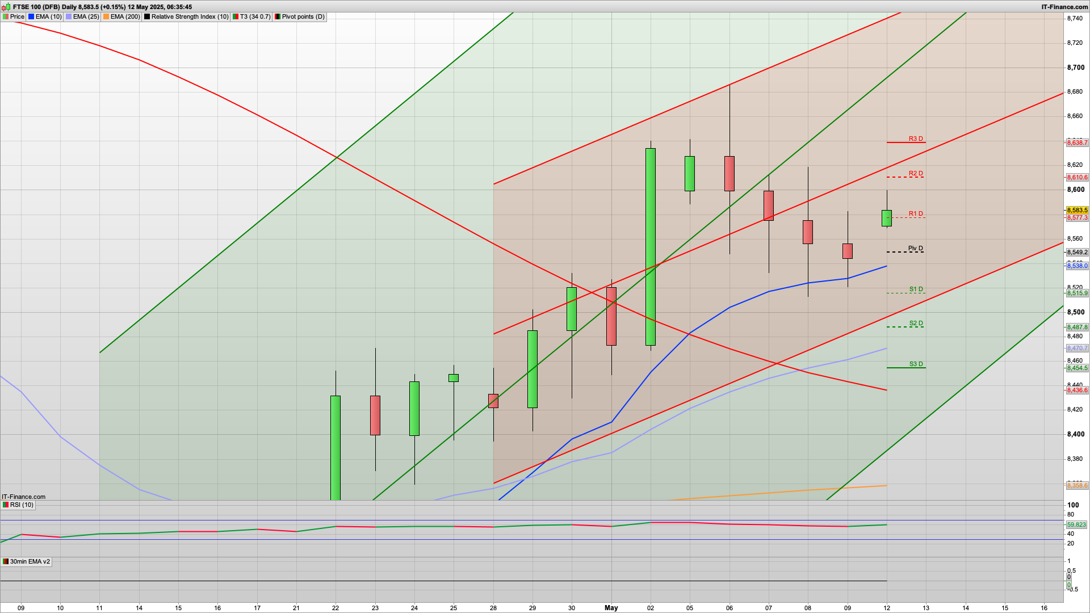Click the orange EMA (200) legend swatch

[106, 16]
